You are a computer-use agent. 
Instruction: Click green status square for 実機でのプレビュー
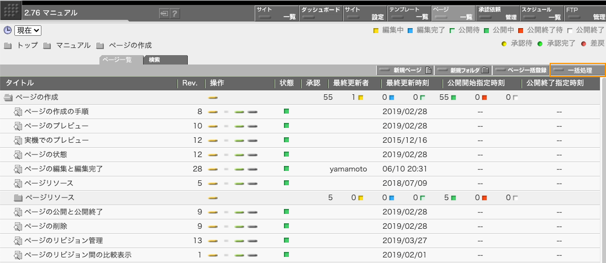tap(286, 141)
